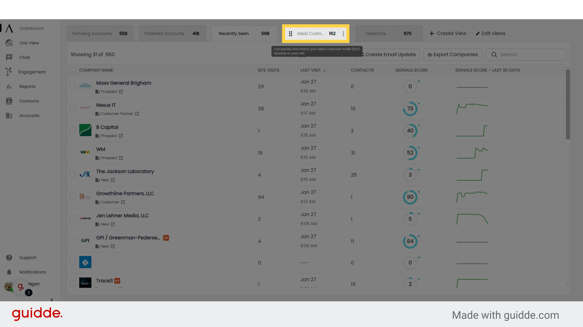The width and height of the screenshot is (583, 327).
Task: Open the Dashboard from the sidebar
Action: (32, 28)
